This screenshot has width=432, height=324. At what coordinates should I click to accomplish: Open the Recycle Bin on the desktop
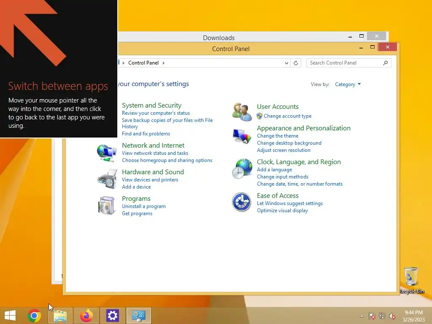(411, 280)
